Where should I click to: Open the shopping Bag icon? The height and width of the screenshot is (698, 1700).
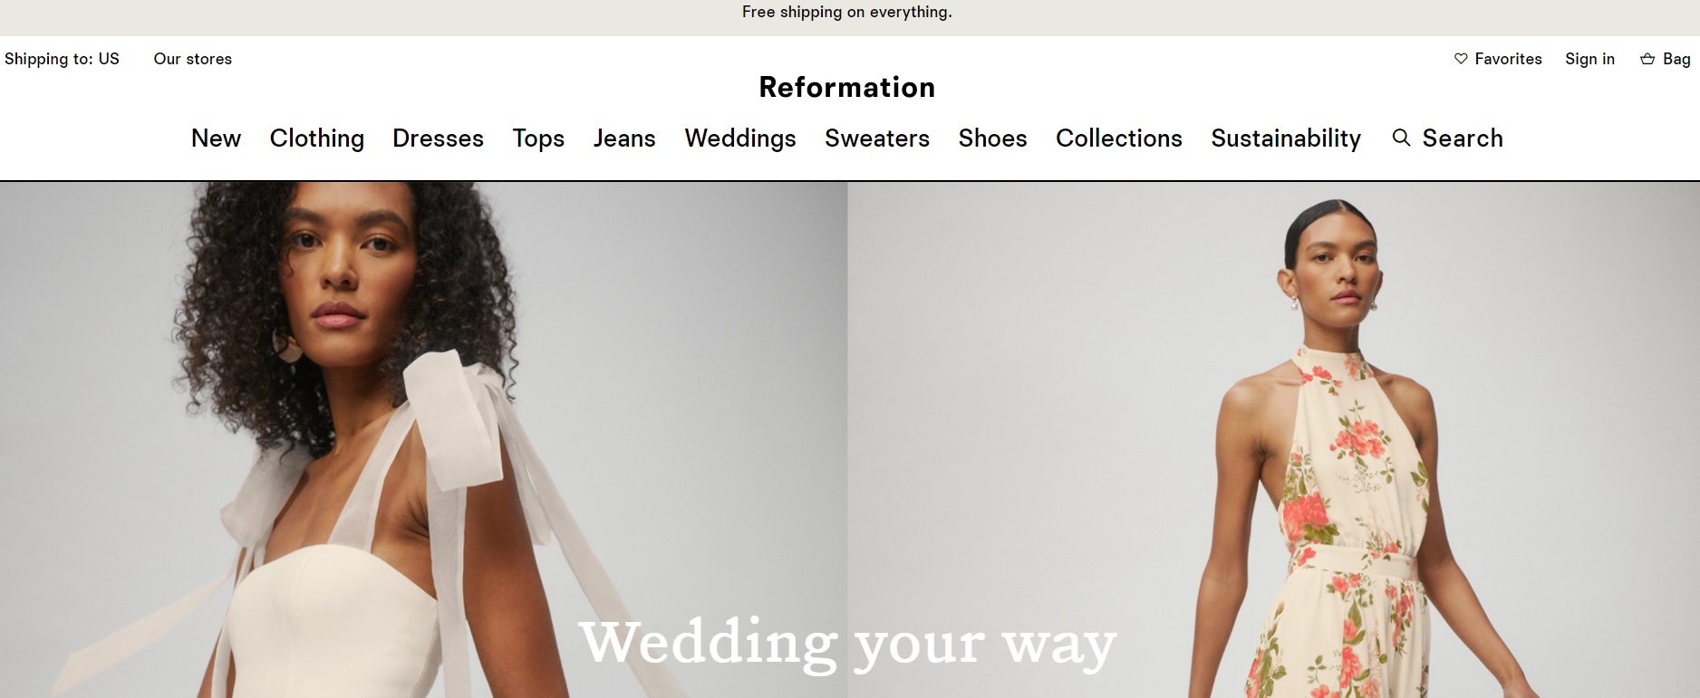[x=1647, y=59]
